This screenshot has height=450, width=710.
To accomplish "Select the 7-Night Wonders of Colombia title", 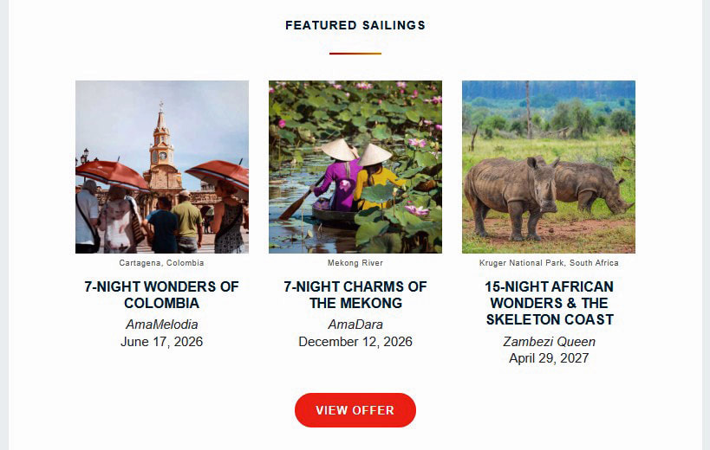I will [162, 294].
